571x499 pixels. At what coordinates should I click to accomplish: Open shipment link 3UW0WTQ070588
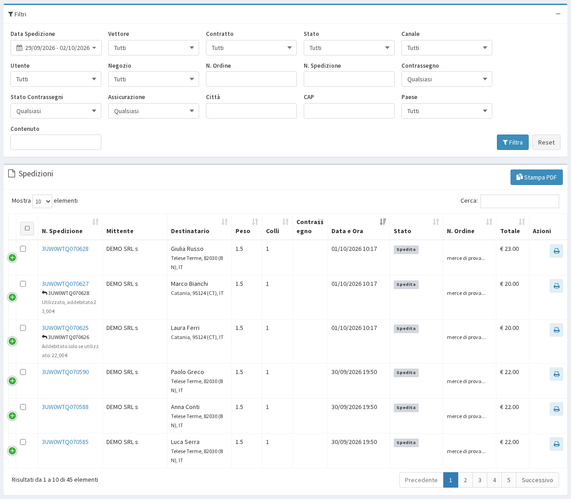tap(65, 407)
